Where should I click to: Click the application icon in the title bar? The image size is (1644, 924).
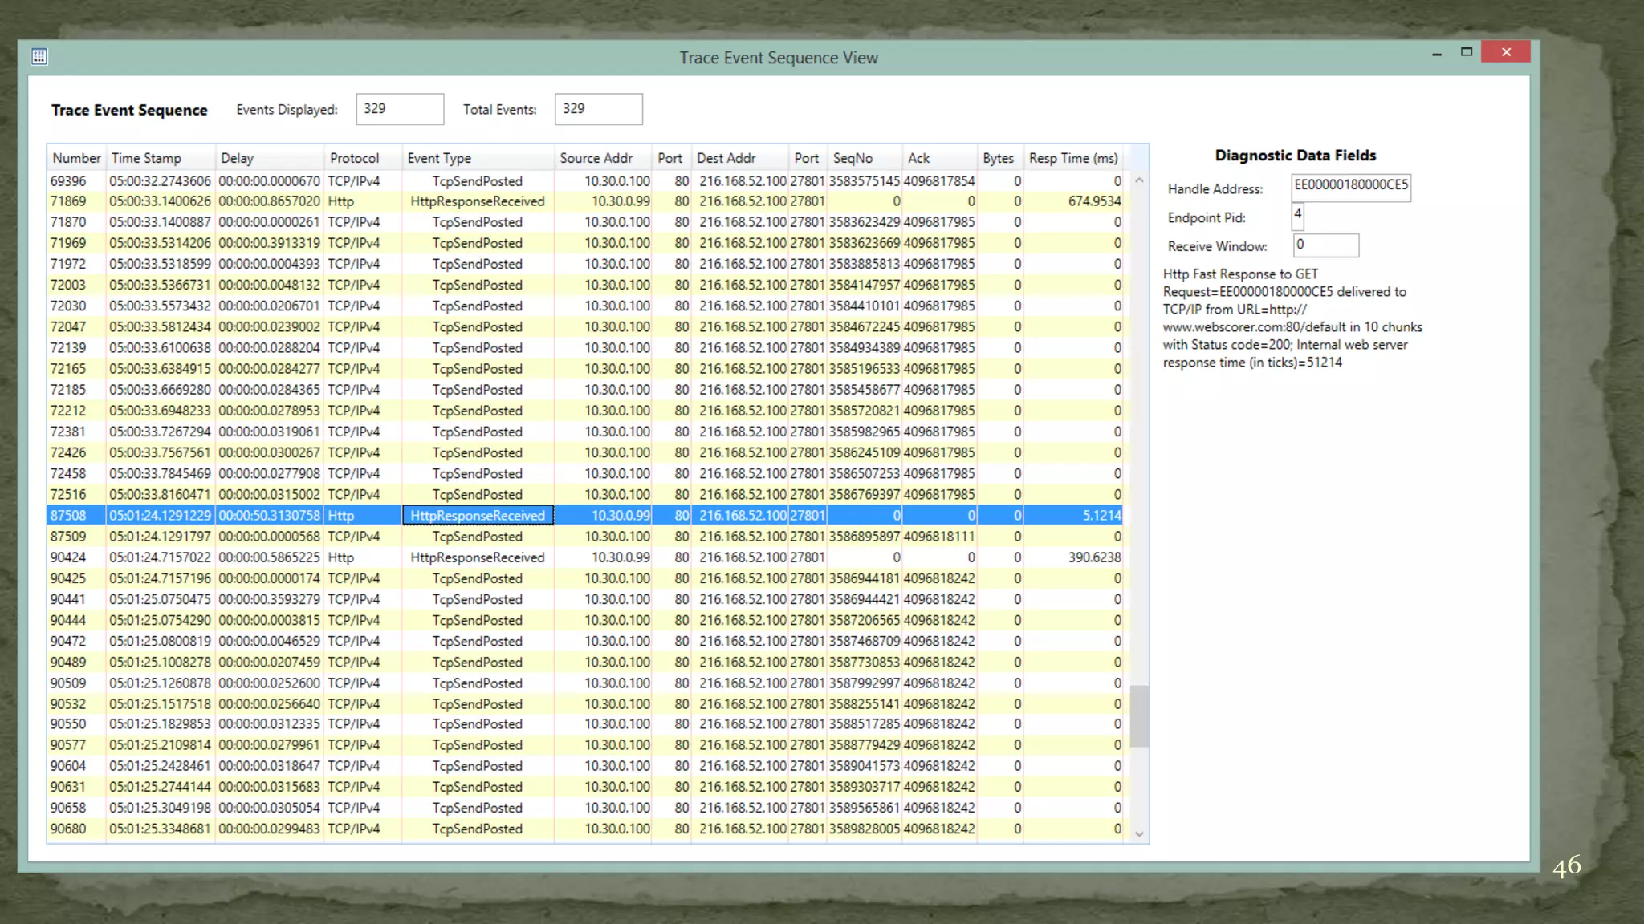tap(39, 56)
